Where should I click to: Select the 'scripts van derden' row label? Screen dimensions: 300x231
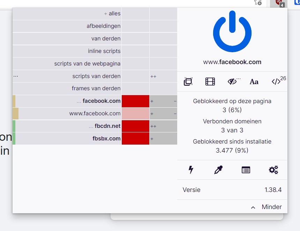[x=96, y=76]
